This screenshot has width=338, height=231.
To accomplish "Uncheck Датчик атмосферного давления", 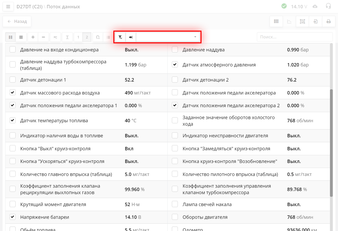I will (175, 65).
